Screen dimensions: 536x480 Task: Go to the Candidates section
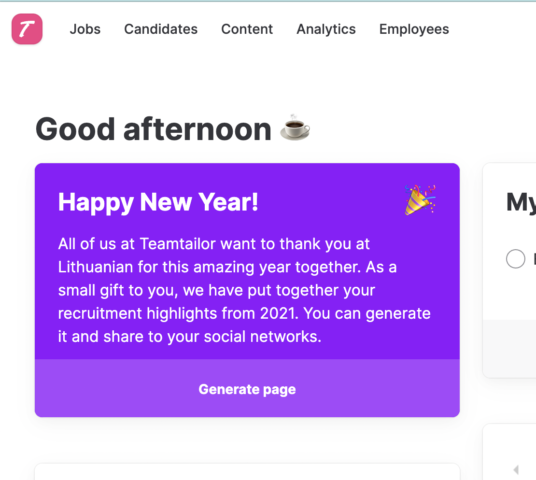(161, 29)
